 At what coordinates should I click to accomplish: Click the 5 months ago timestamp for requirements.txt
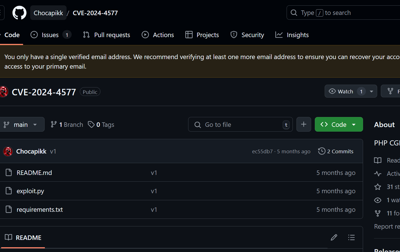[x=336, y=210]
